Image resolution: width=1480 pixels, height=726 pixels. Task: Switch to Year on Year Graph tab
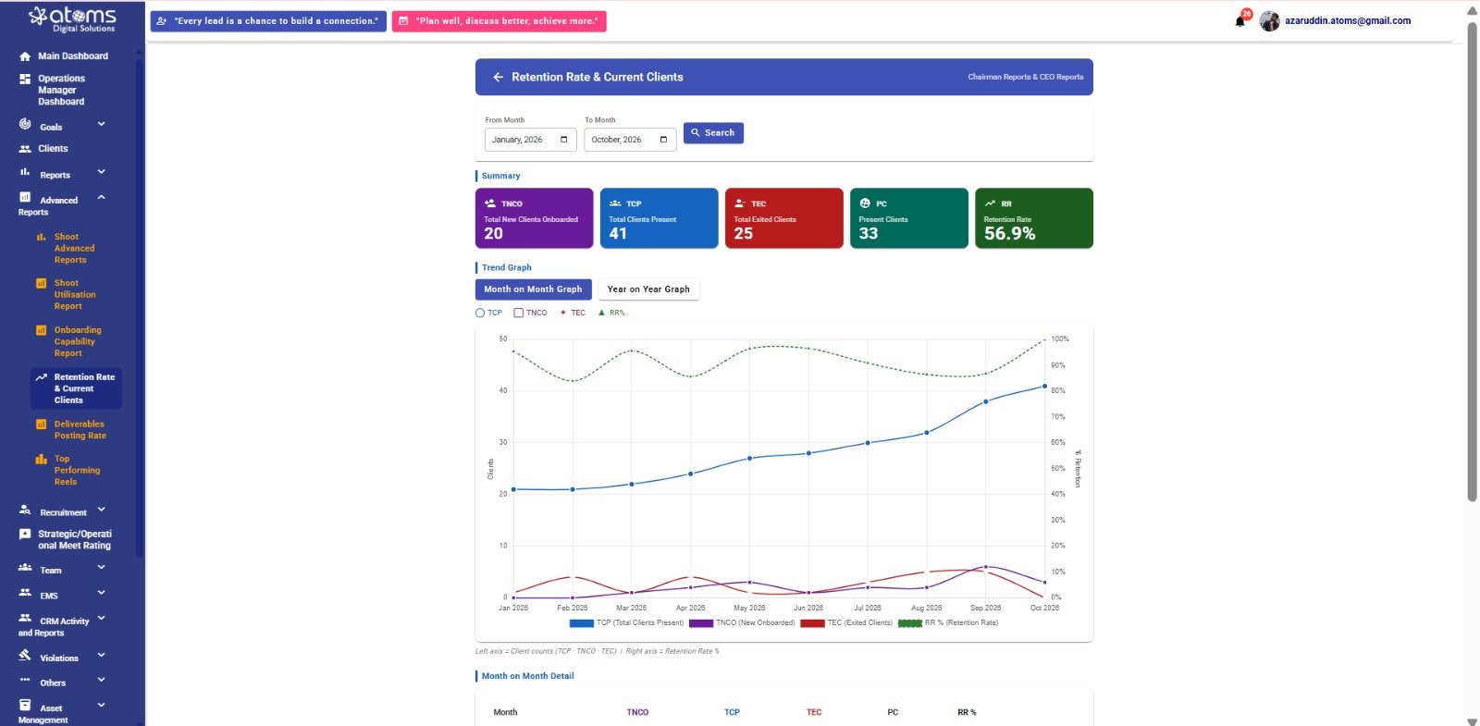(648, 289)
